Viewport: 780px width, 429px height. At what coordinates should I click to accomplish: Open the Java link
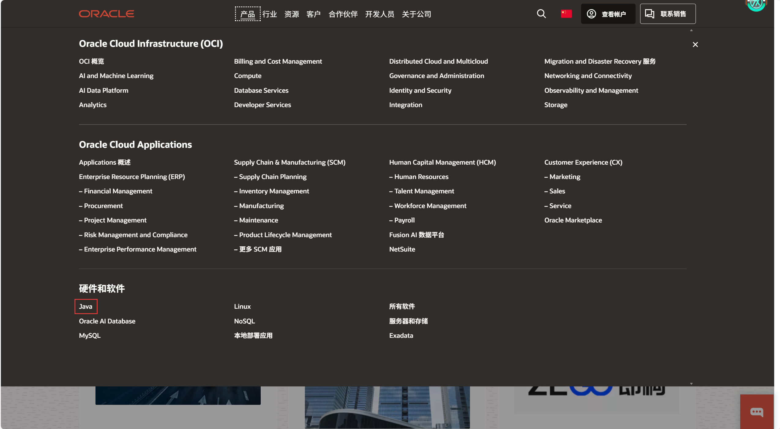pyautogui.click(x=86, y=306)
